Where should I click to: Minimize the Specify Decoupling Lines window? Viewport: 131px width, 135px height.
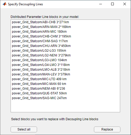coord(101,4)
